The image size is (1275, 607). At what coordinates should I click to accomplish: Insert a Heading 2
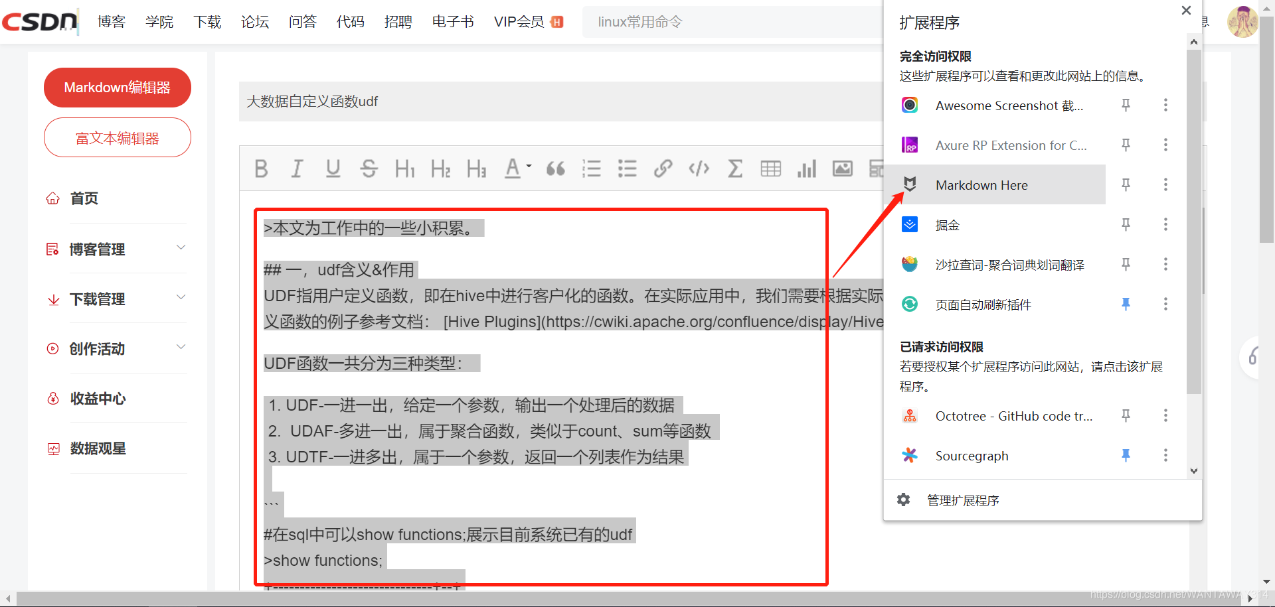[x=440, y=169]
